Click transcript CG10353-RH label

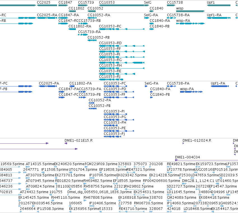110,65
